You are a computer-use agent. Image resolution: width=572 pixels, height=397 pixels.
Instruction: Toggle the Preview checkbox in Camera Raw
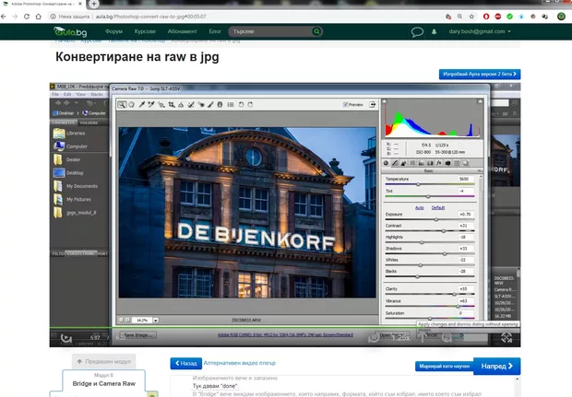344,105
